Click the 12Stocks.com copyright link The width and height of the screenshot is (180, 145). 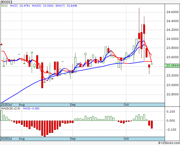click(169, 143)
